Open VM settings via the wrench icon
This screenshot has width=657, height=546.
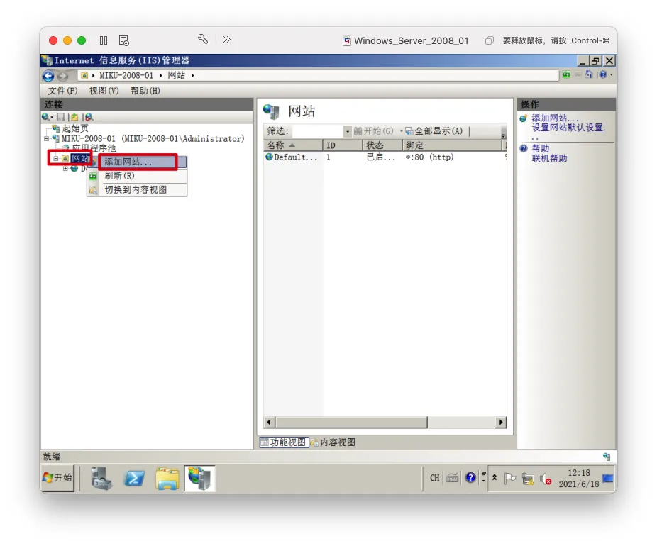pos(203,40)
